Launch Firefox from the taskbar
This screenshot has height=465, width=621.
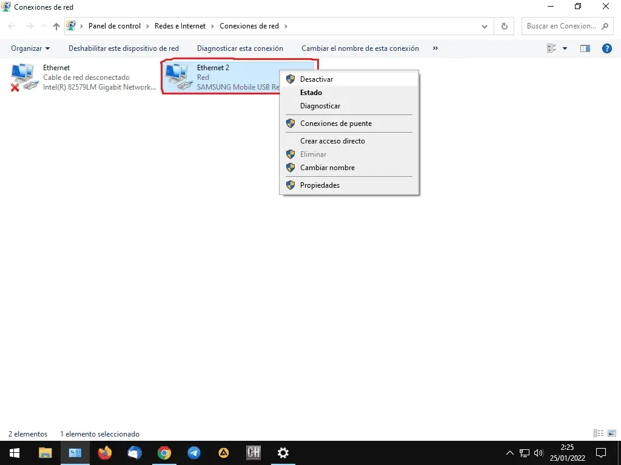(x=105, y=453)
